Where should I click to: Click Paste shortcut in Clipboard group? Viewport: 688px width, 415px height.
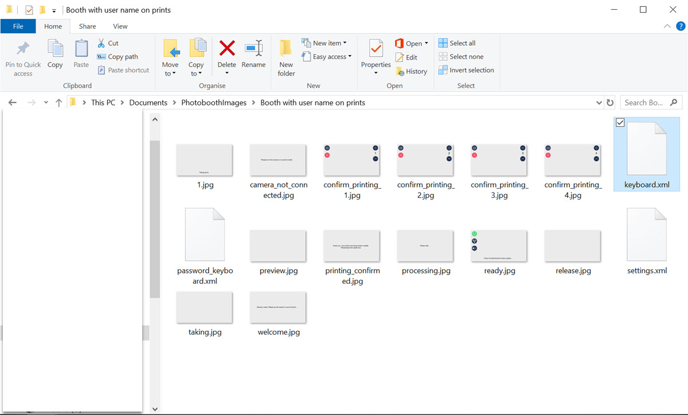tap(123, 70)
